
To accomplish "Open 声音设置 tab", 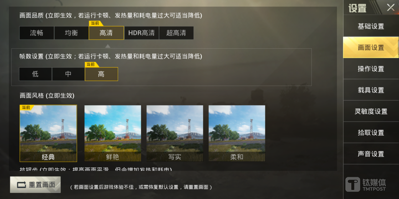I will tap(371, 154).
